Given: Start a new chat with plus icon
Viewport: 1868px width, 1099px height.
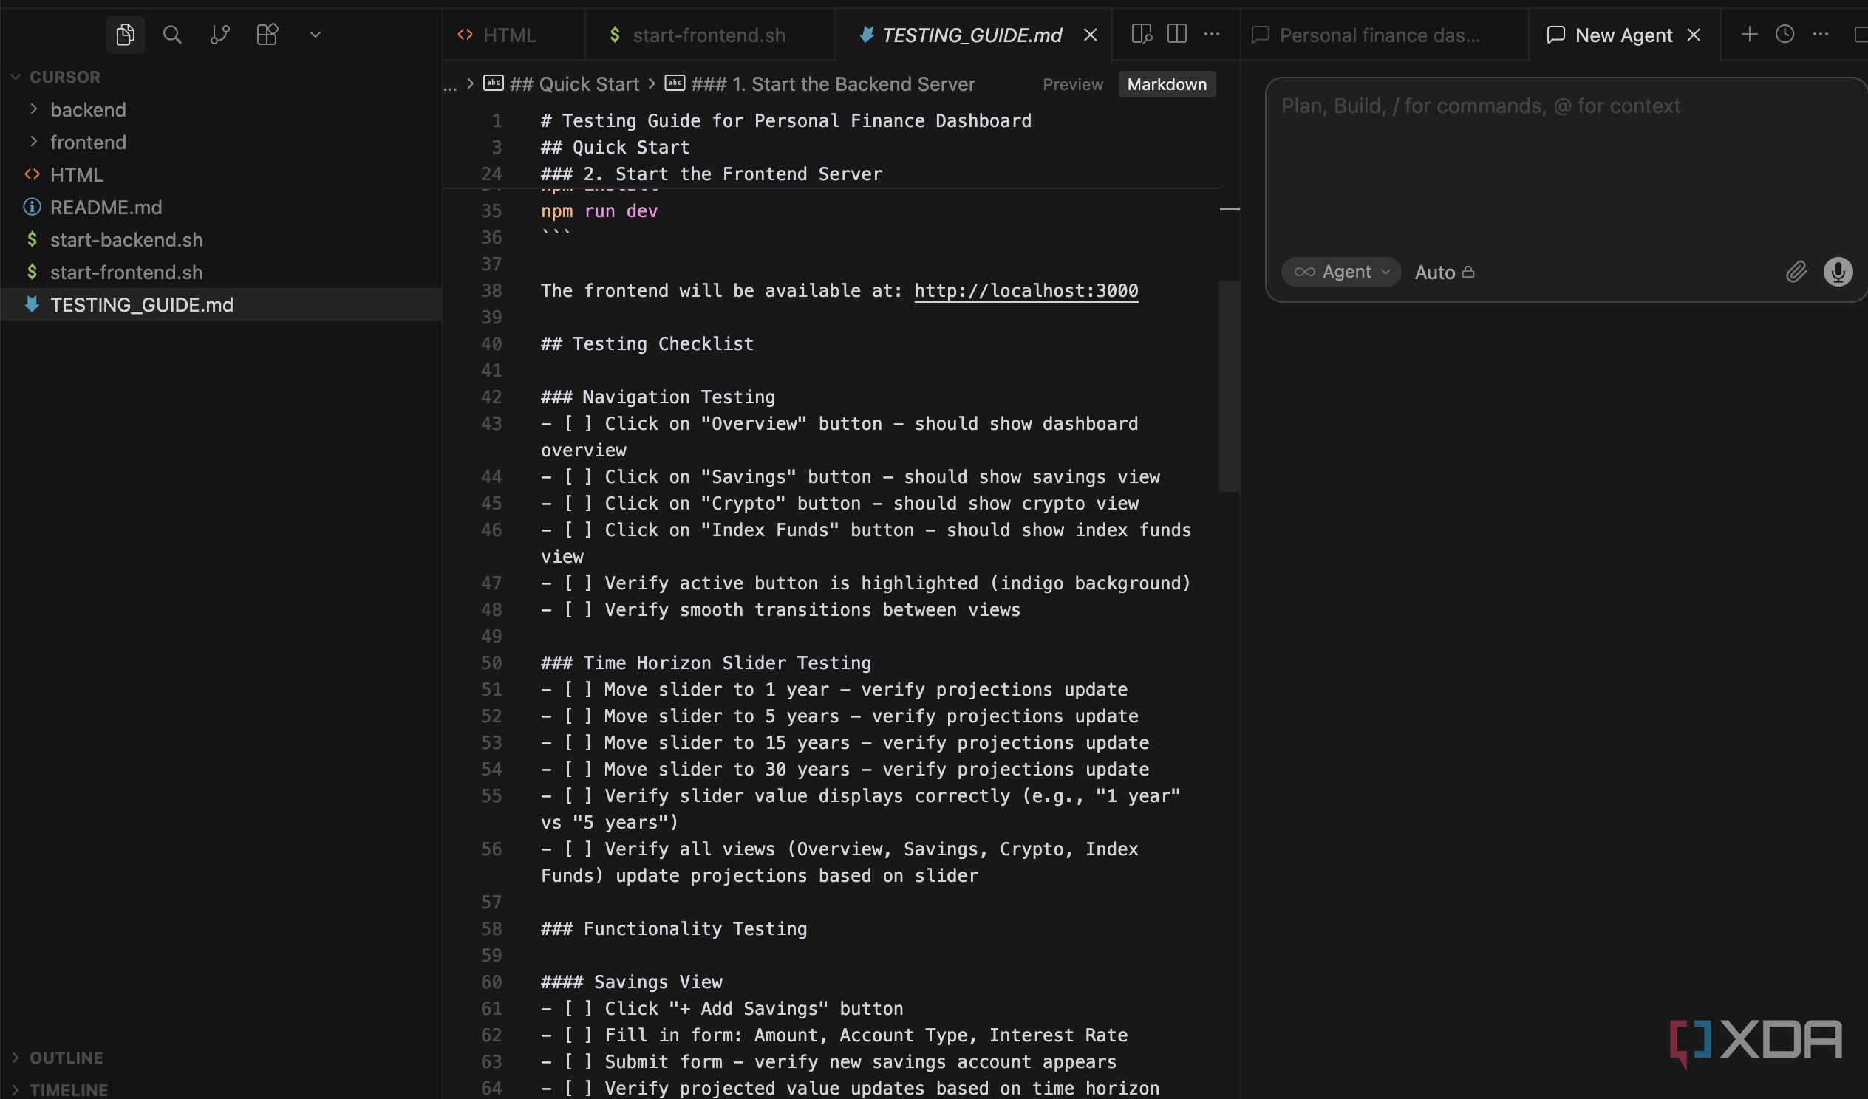Looking at the screenshot, I should (x=1749, y=34).
